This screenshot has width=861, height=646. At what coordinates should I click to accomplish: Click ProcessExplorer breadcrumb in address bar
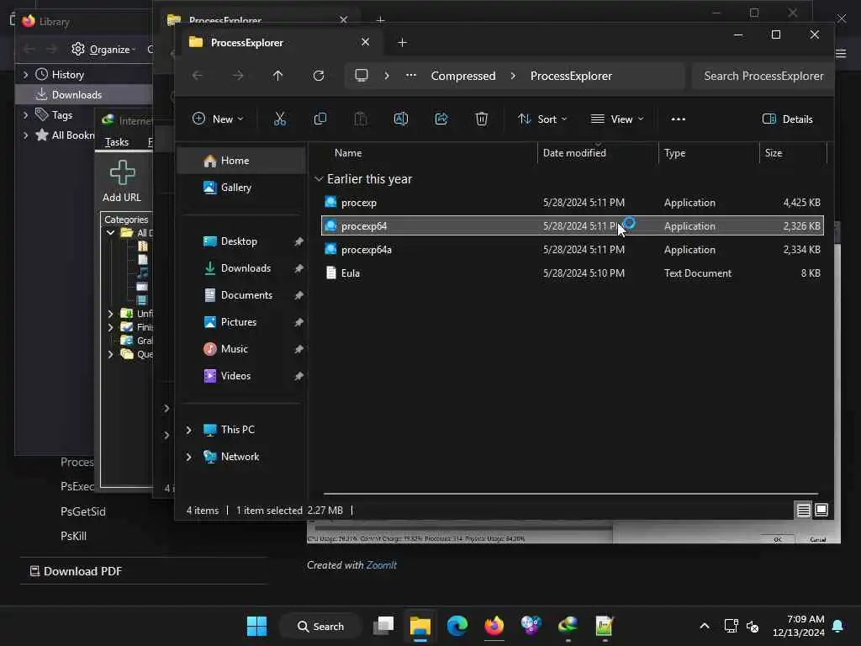[571, 76]
